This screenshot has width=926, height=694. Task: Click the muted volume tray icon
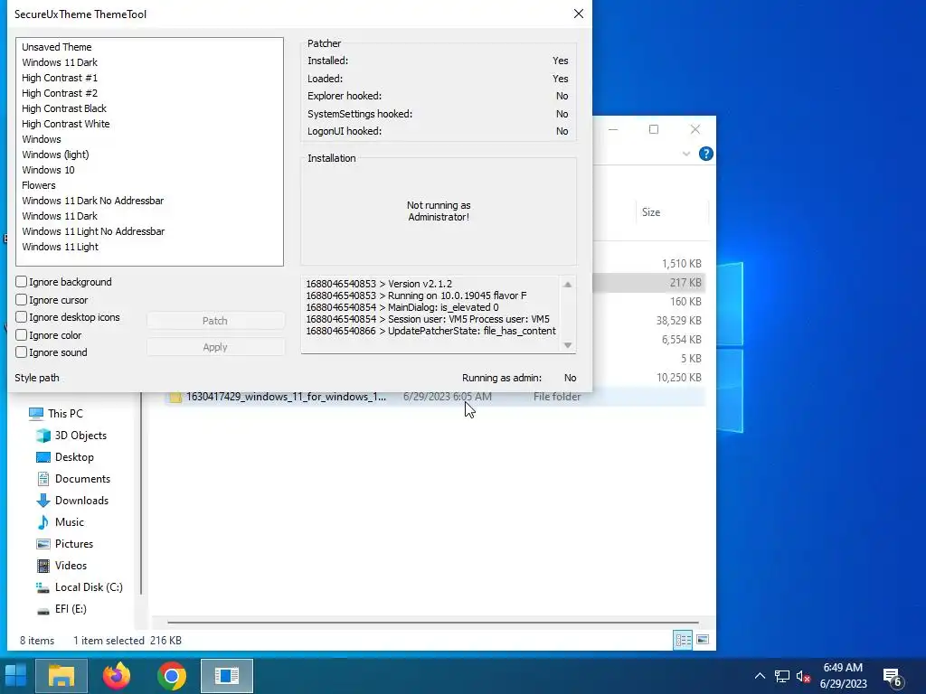pyautogui.click(x=803, y=676)
